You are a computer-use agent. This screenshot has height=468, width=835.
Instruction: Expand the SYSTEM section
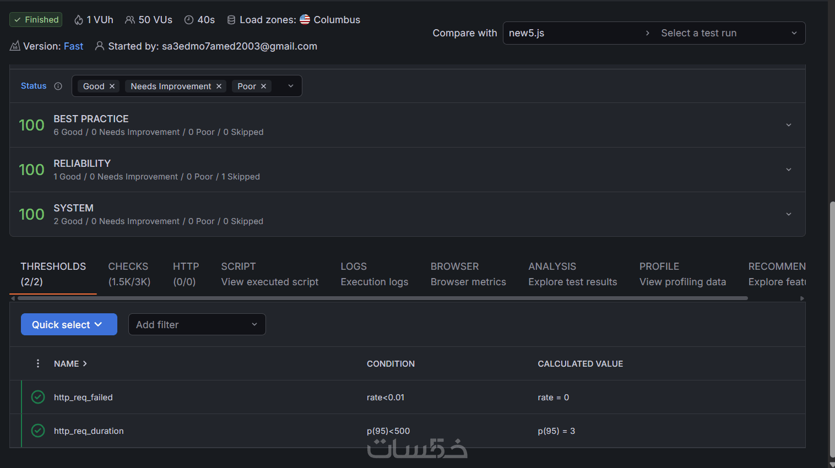click(x=789, y=214)
